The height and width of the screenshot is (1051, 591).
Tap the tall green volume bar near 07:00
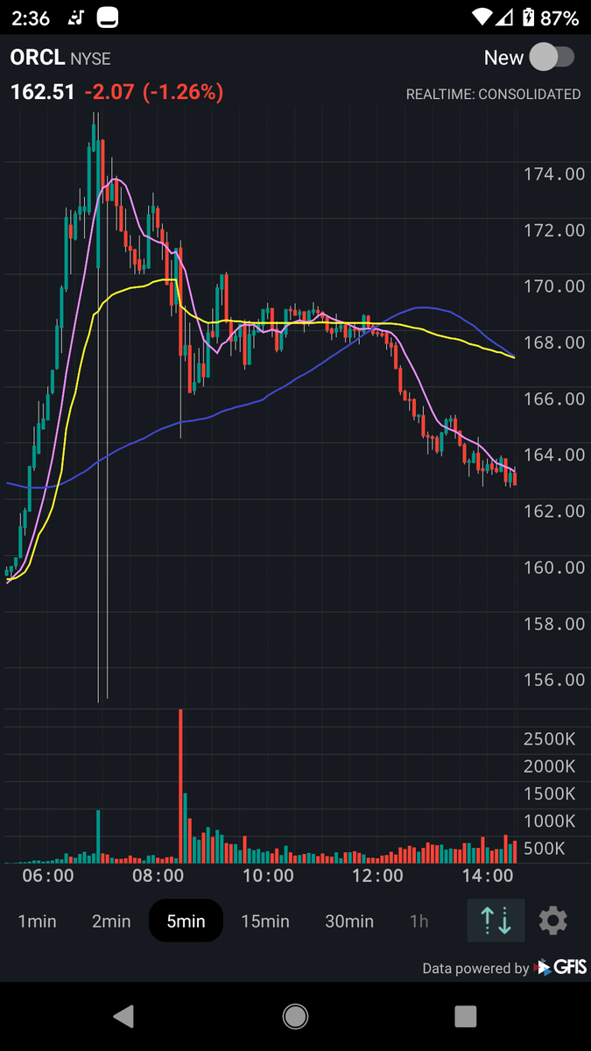point(98,836)
